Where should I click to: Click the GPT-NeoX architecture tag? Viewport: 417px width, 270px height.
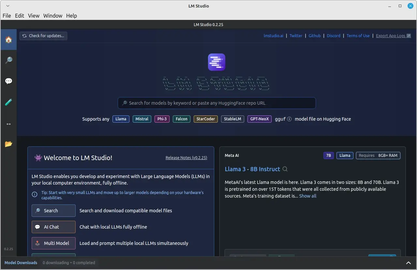pos(260,119)
